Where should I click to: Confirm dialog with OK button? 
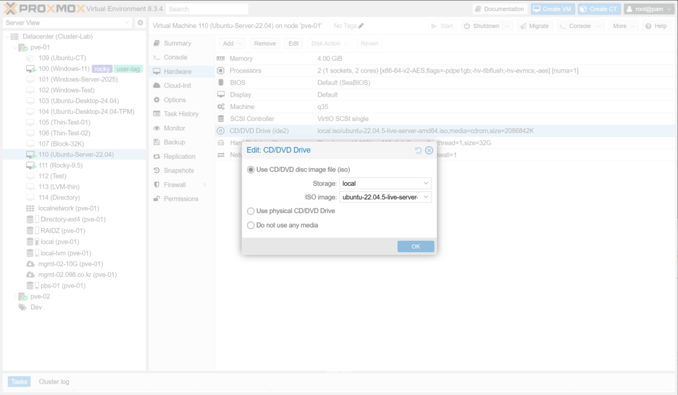pyautogui.click(x=416, y=246)
